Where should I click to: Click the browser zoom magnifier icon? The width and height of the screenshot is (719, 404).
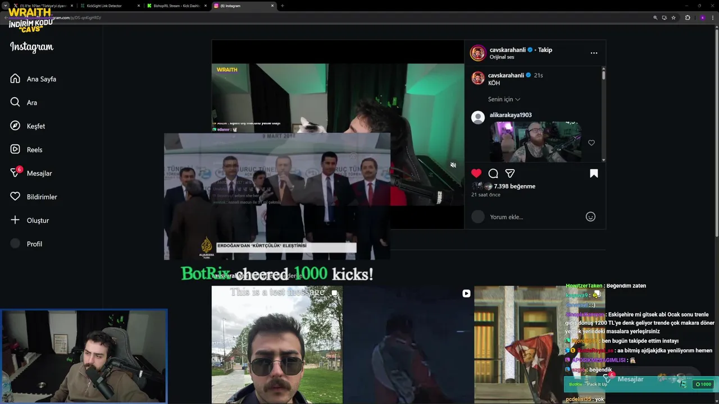[x=655, y=17]
